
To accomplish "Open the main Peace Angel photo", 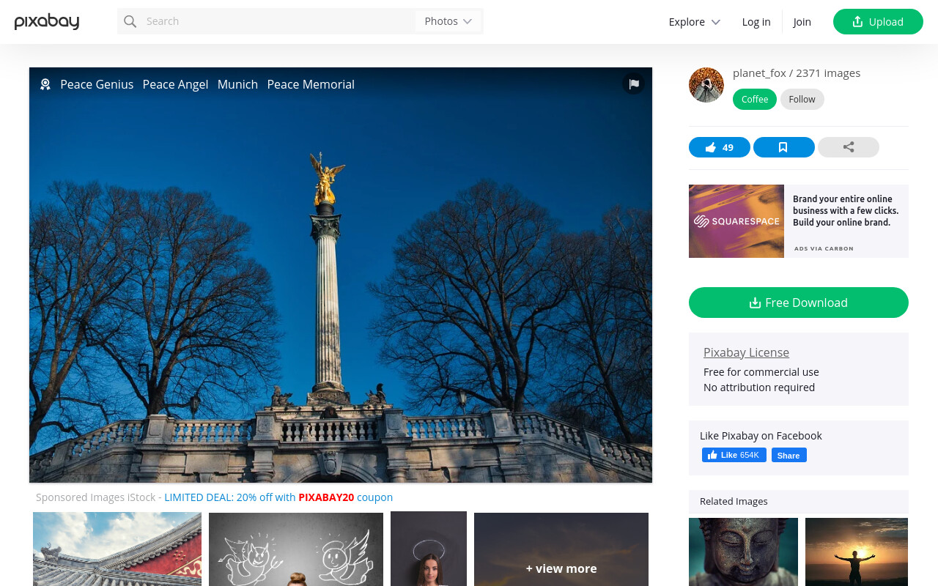I will click(x=341, y=275).
